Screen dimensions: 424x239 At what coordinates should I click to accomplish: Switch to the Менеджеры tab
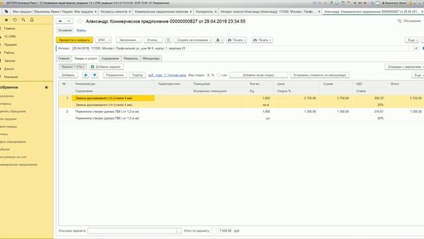[x=151, y=58]
